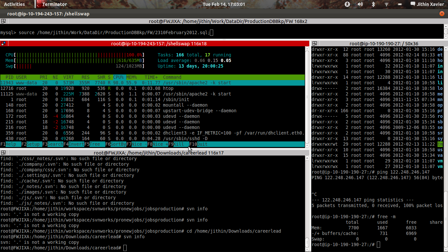Open the volume speaker indicator
The image size is (448, 252).
pyautogui.click(x=360, y=4)
